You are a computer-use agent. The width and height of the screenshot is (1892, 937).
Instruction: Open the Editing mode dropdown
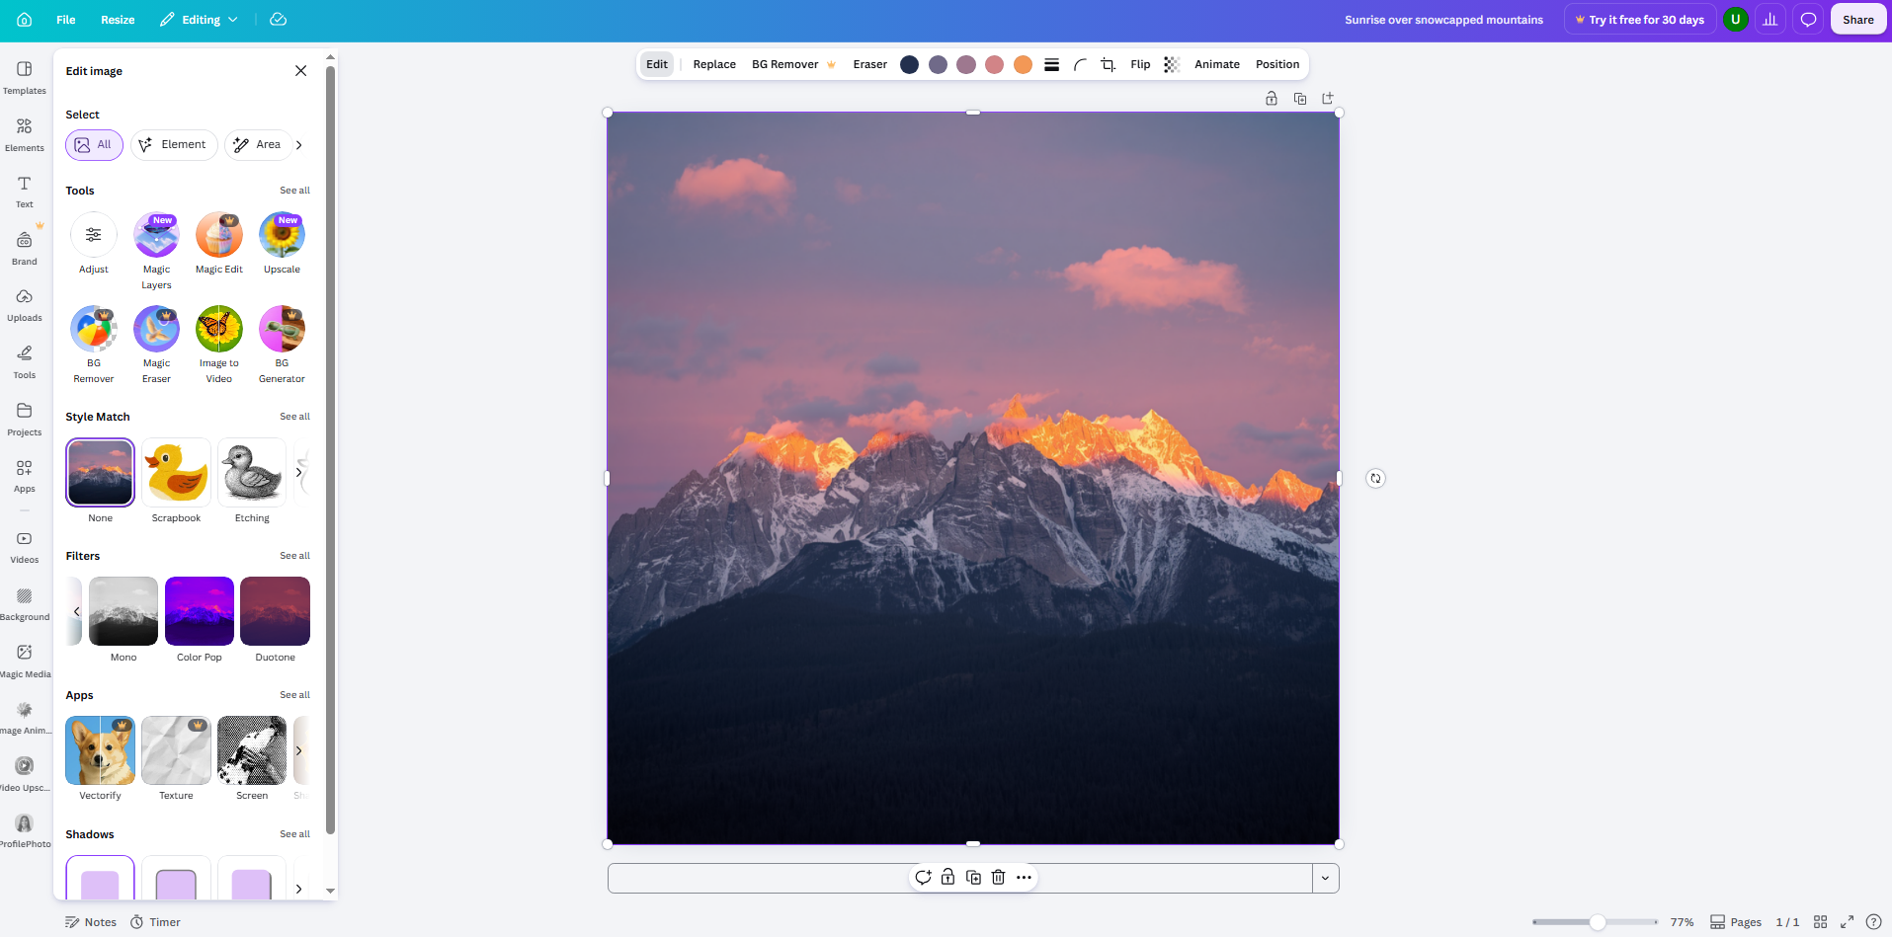point(200,20)
